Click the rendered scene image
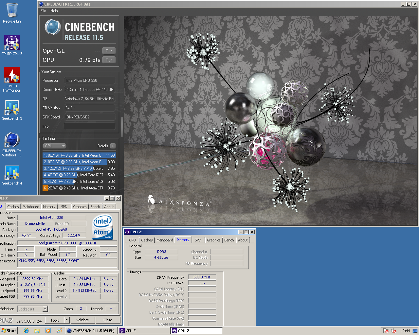The image size is (419, 335). click(x=270, y=121)
